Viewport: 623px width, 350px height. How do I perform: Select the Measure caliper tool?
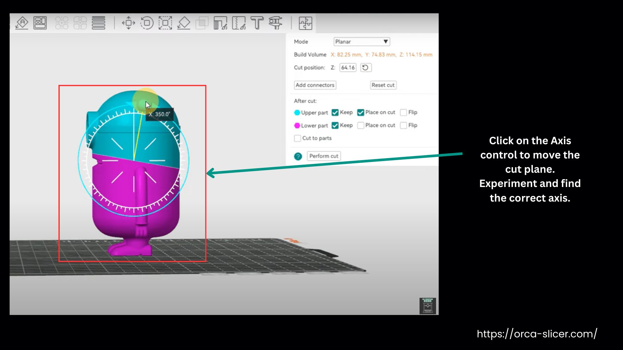tap(275, 23)
